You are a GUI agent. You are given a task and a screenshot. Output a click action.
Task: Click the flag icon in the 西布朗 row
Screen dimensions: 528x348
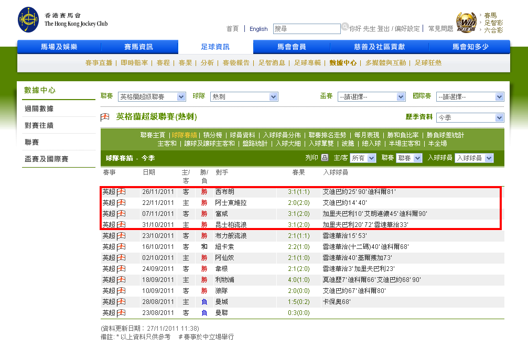pos(121,192)
